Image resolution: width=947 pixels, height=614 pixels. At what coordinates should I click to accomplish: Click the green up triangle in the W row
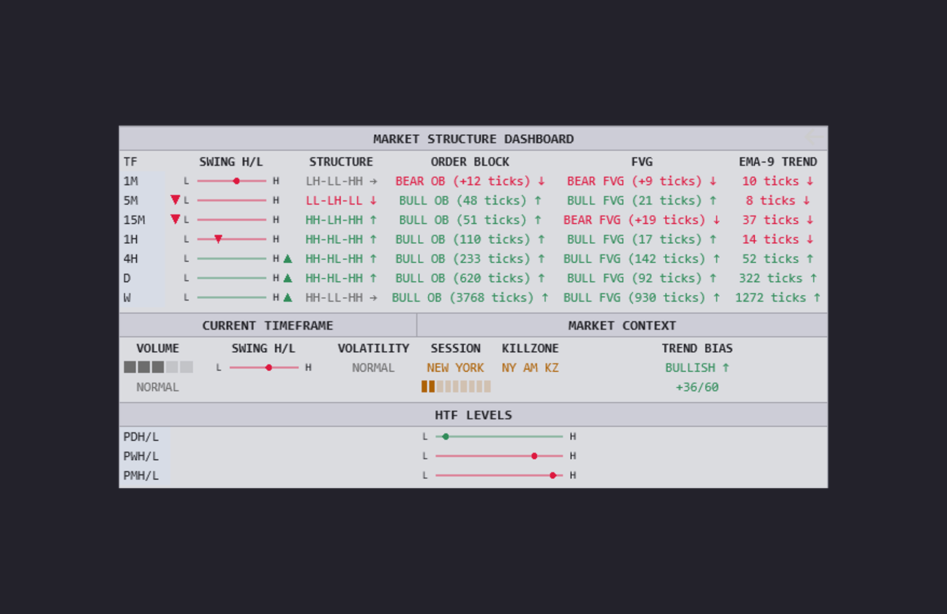click(x=288, y=297)
